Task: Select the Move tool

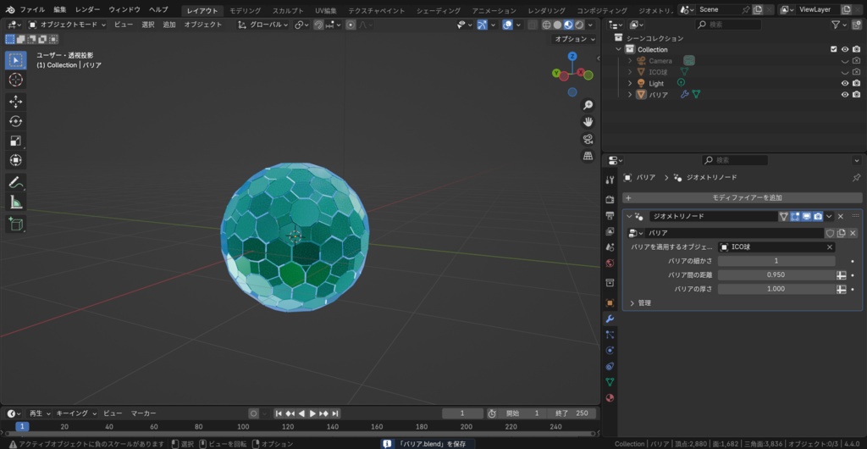Action: 15,101
